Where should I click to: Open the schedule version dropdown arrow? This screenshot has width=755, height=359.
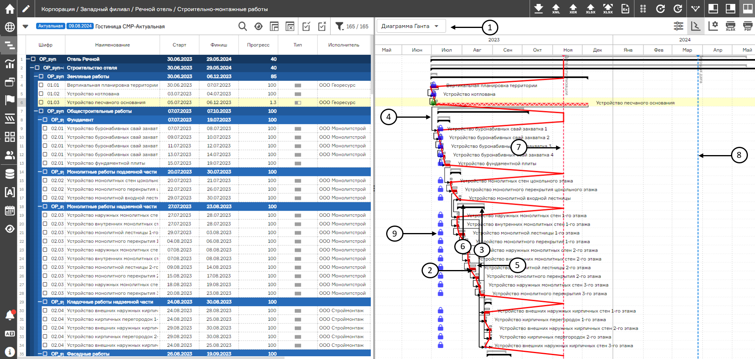26,26
